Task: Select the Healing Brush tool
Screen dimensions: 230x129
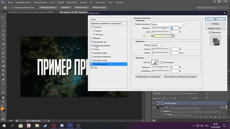Action: 3,44
